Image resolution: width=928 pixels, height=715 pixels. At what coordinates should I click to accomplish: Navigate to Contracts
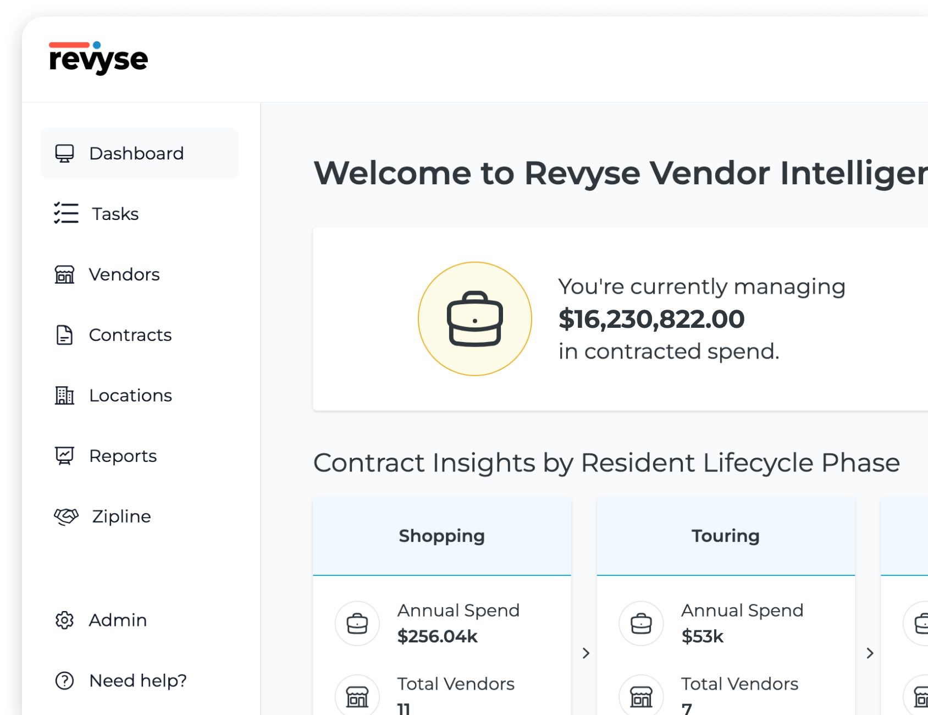tap(139, 334)
